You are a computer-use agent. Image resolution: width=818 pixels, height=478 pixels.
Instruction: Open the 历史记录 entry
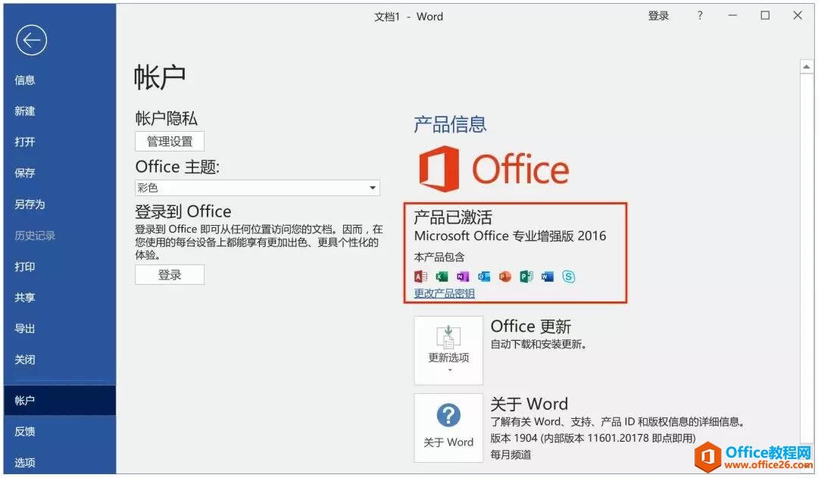35,236
